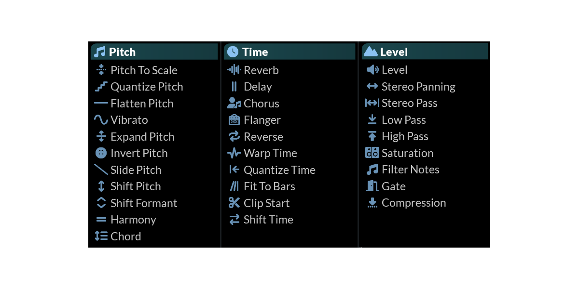Click the Compression download icon
This screenshot has width=579, height=289.
pos(372,203)
